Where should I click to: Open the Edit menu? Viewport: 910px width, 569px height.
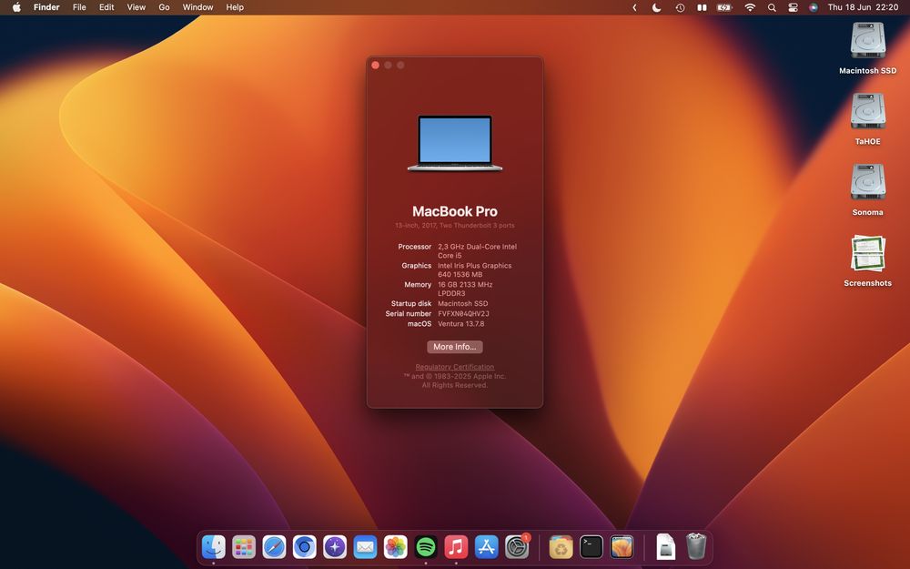pyautogui.click(x=106, y=7)
